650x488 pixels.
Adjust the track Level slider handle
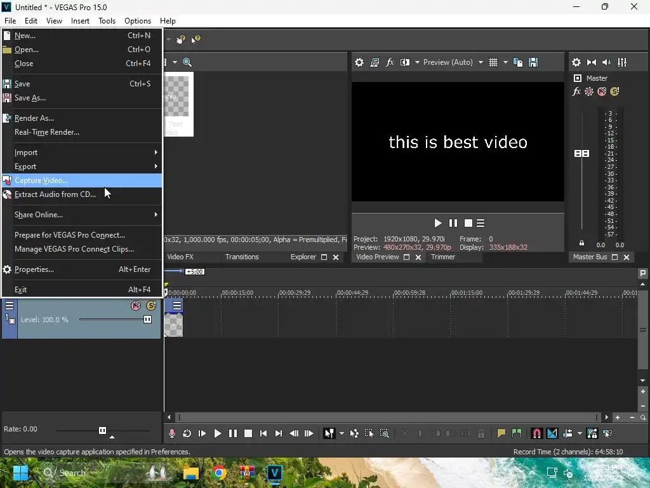coord(147,319)
